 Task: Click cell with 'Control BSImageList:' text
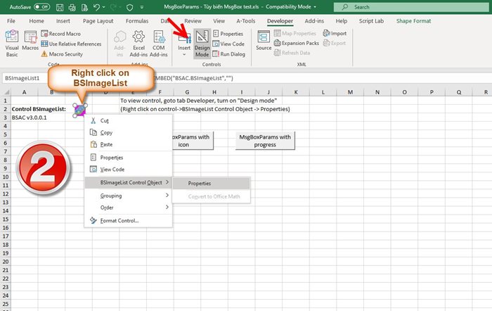click(39, 109)
